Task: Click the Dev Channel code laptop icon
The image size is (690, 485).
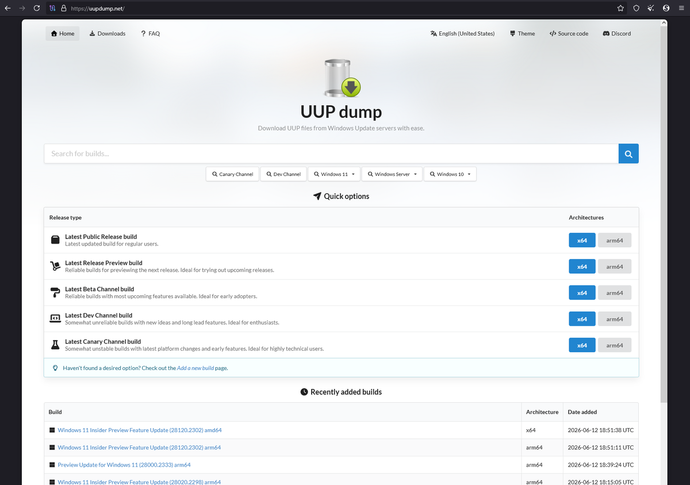Action: click(55, 319)
